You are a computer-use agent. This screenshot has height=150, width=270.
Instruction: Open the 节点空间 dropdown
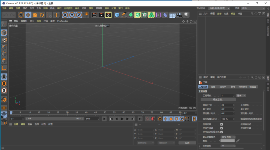219,8
